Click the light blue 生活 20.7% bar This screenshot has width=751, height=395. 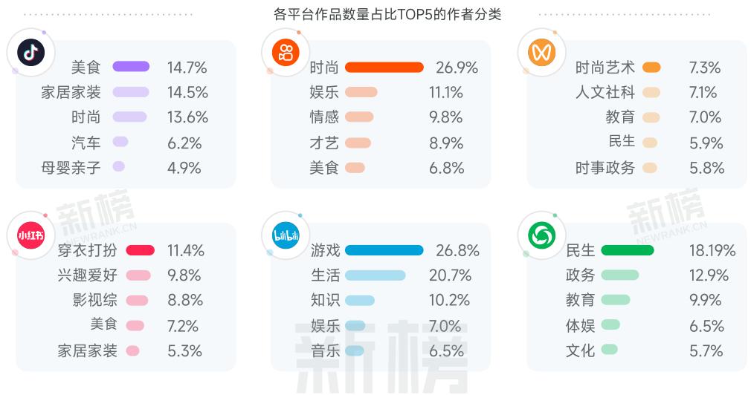tap(375, 275)
